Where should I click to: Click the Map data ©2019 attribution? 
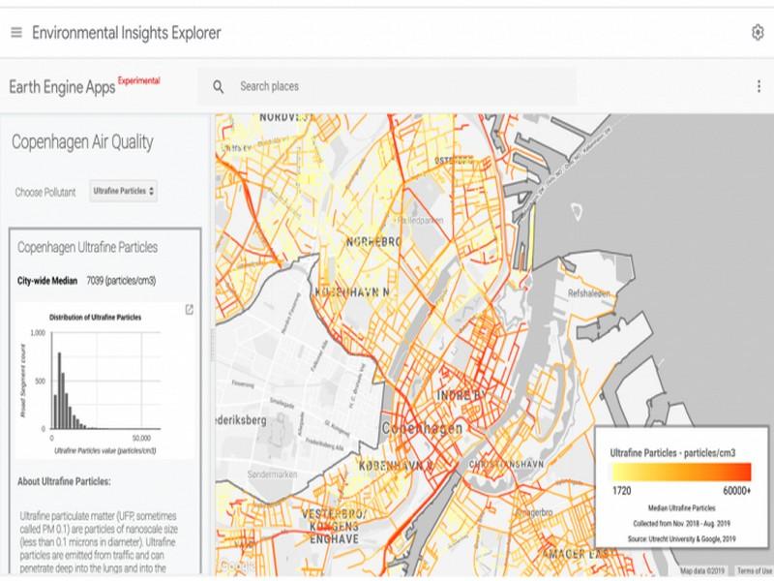click(x=702, y=571)
